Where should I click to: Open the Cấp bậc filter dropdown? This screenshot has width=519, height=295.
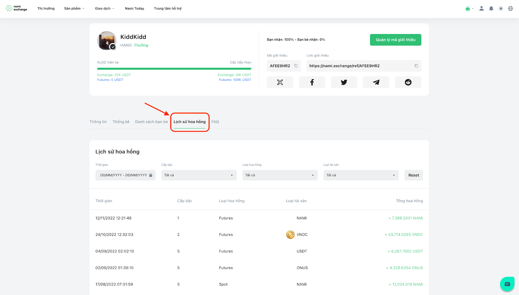tap(199, 175)
